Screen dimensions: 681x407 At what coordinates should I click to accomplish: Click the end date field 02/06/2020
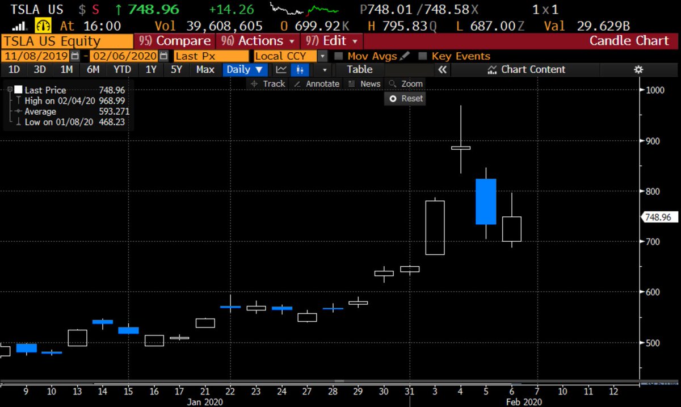tap(123, 56)
